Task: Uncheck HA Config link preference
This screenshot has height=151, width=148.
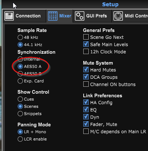Action: [x=86, y=102]
